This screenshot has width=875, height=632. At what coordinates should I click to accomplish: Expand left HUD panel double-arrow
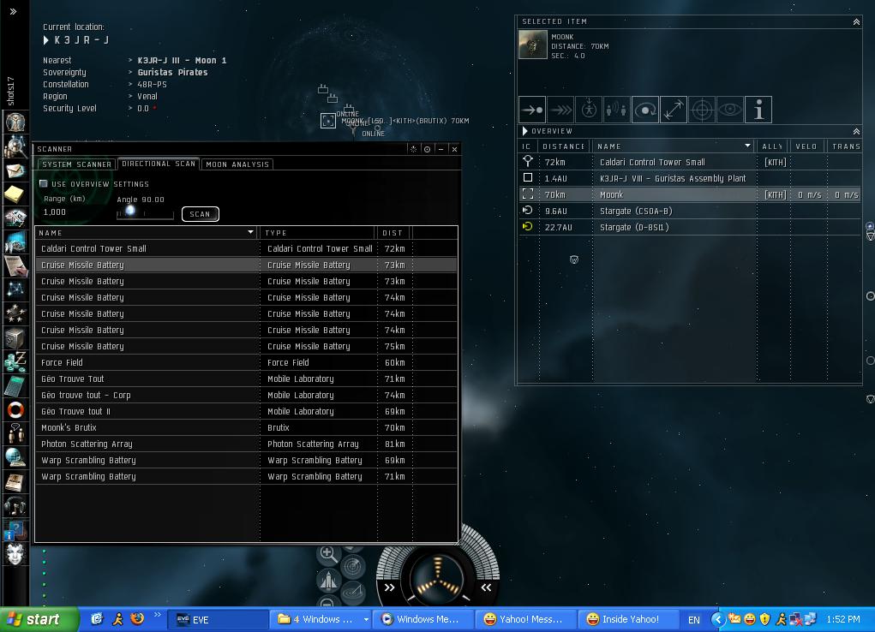click(x=390, y=587)
